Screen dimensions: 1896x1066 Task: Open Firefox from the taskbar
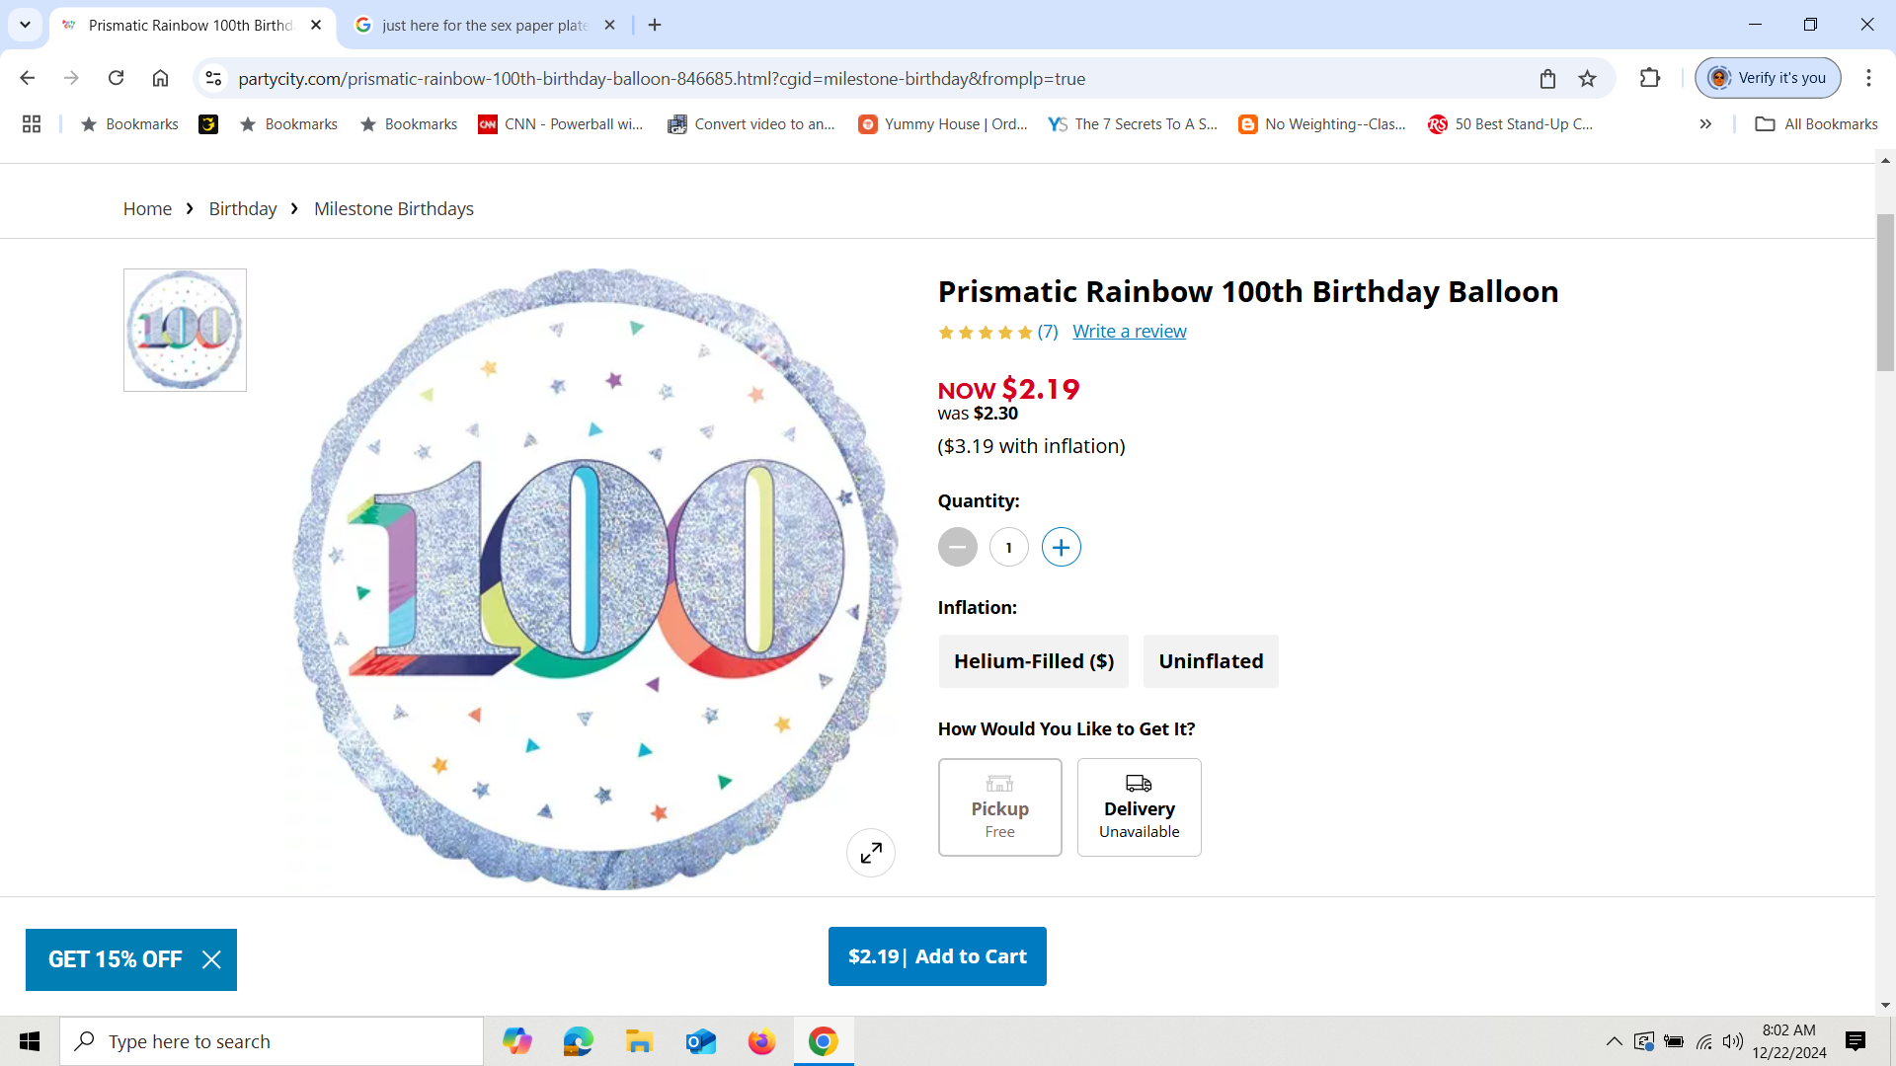coord(761,1041)
